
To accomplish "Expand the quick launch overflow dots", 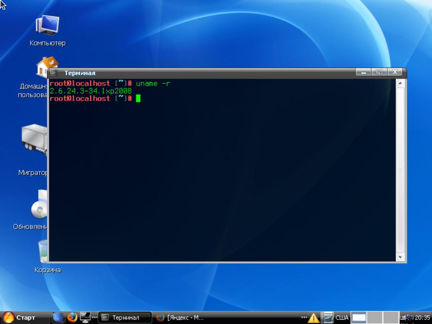I will (95, 318).
